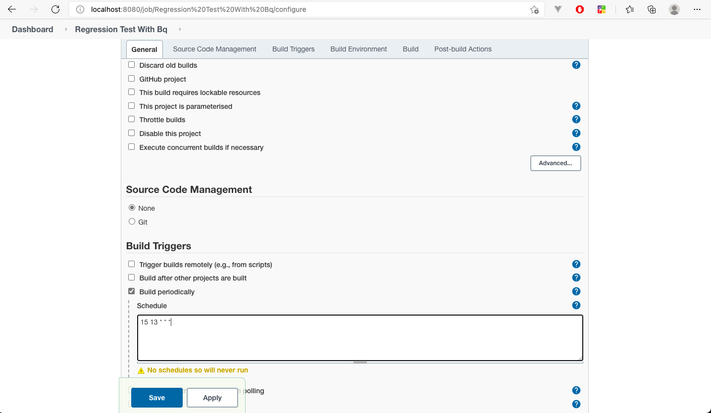Screen dimensions: 711x413
Task: Open help for Discard old builds
Action: click(x=576, y=65)
